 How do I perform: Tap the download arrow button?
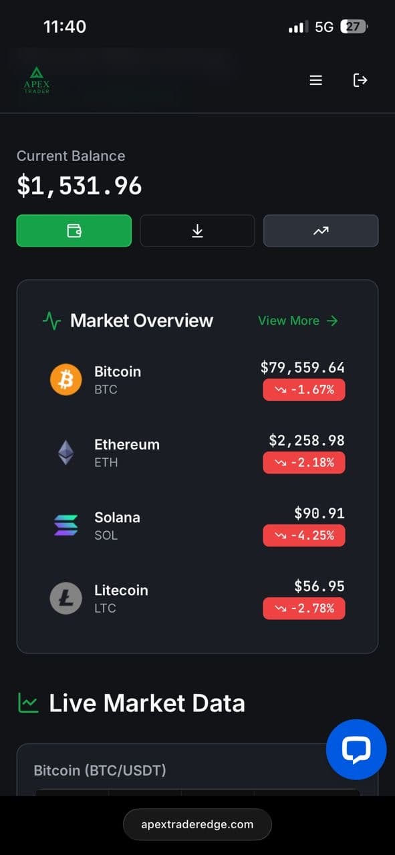point(197,230)
